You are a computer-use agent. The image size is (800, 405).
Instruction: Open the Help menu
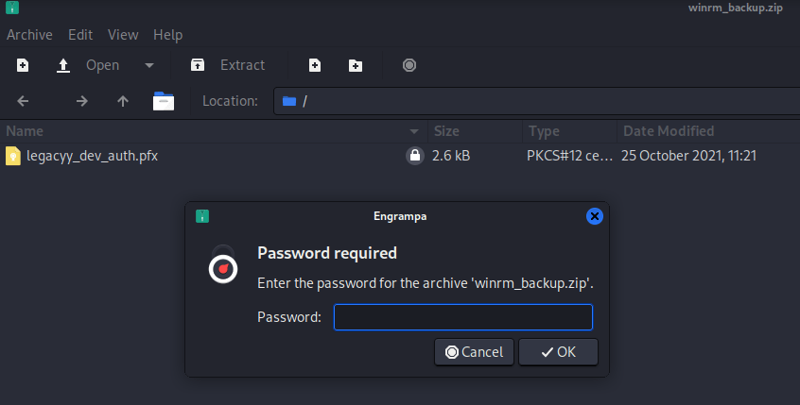[167, 35]
